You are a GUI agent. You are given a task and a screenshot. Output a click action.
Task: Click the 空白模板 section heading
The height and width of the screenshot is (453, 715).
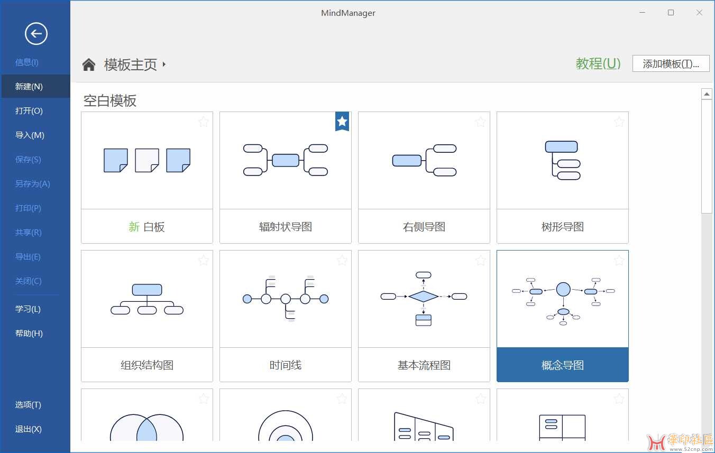(110, 100)
